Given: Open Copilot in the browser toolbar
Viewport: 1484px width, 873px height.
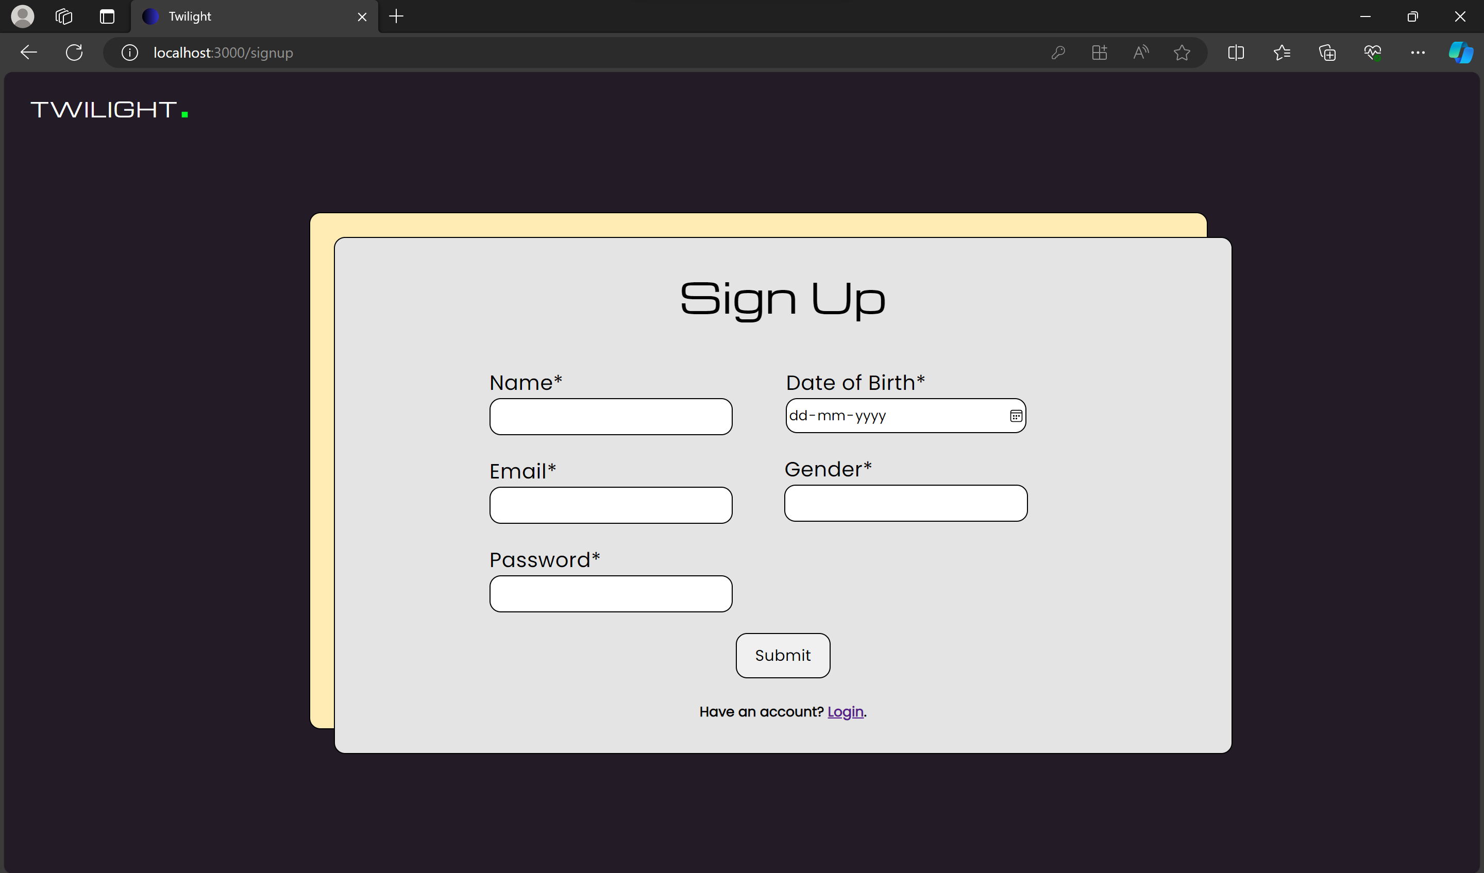Looking at the screenshot, I should click(x=1460, y=53).
